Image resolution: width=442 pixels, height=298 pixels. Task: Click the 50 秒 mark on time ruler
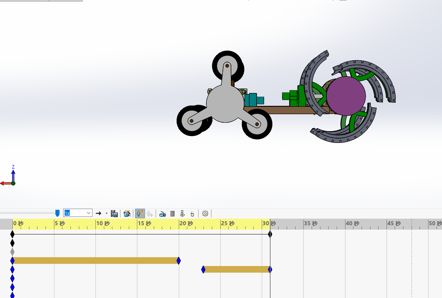click(x=435, y=223)
